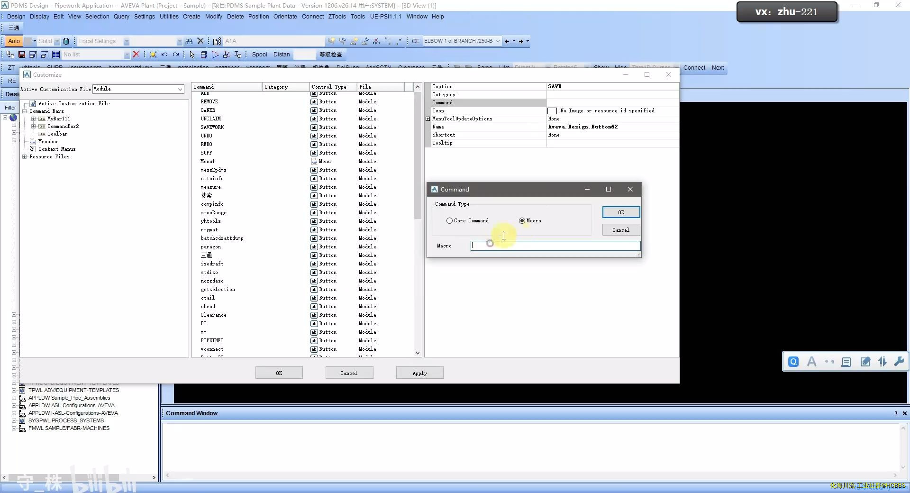
Task: Click the pipe spec list icon before A1A
Action: [217, 41]
